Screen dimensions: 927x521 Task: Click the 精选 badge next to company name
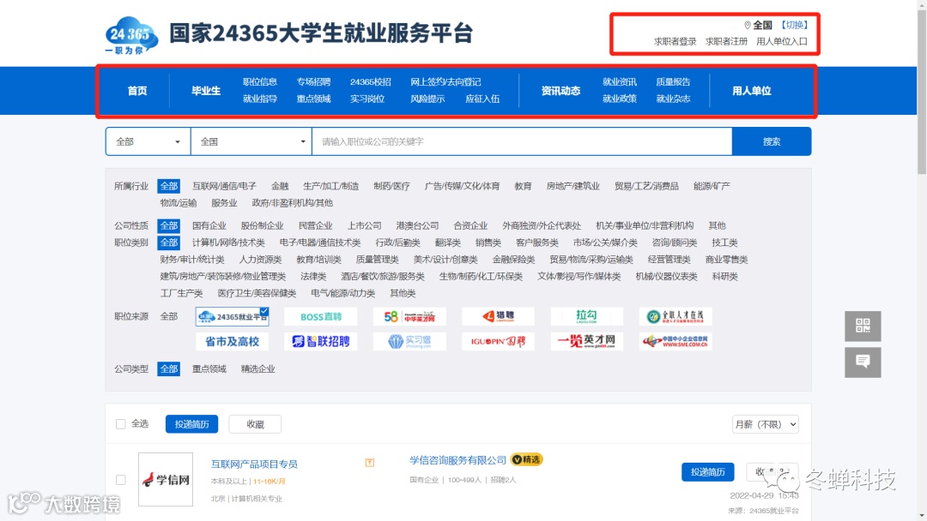click(x=526, y=459)
